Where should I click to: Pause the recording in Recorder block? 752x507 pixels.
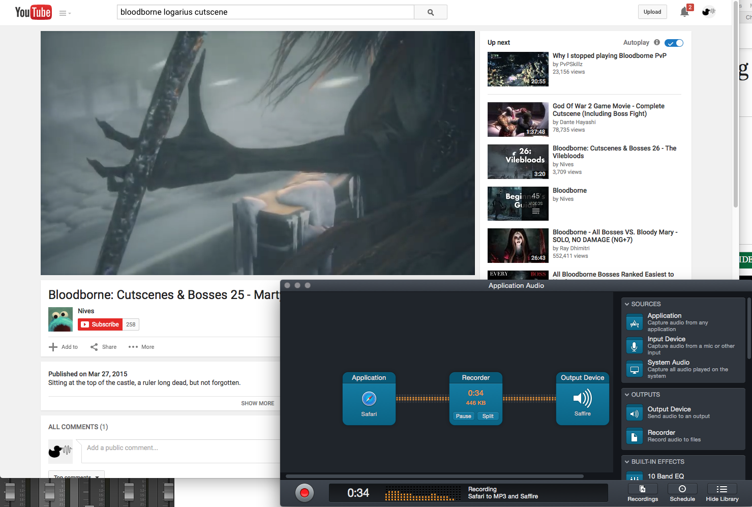pos(463,416)
